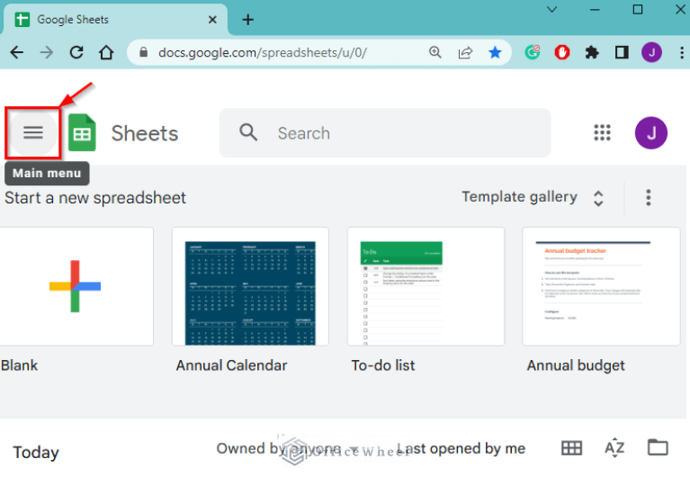Select the Google Sheets browser tab

tap(108, 20)
